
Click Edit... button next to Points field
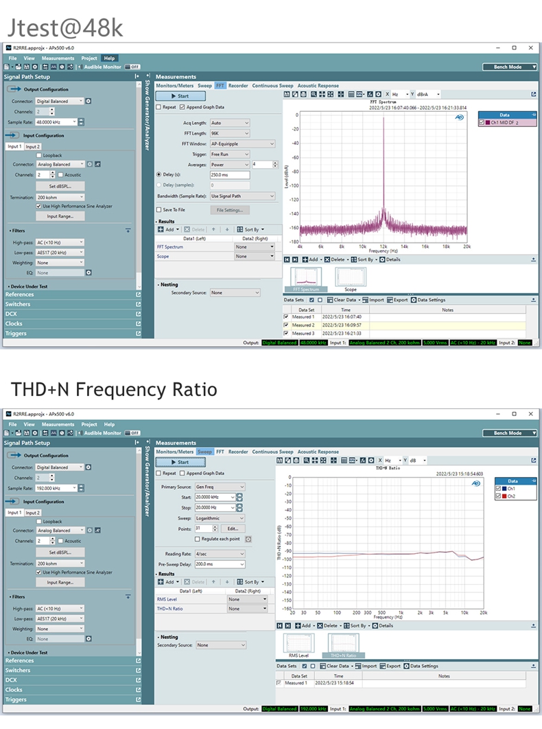[x=232, y=529]
